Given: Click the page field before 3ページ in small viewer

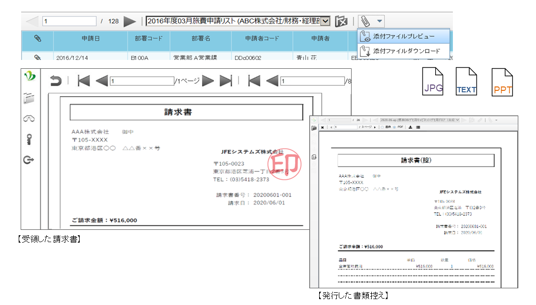Looking at the screenshot, I should (x=346, y=127).
